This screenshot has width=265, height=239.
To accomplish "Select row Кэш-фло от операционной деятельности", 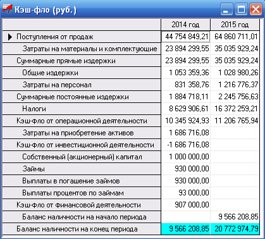I will pos(82,121).
